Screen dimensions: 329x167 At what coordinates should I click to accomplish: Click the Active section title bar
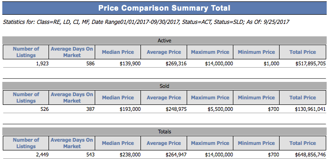[164, 40]
